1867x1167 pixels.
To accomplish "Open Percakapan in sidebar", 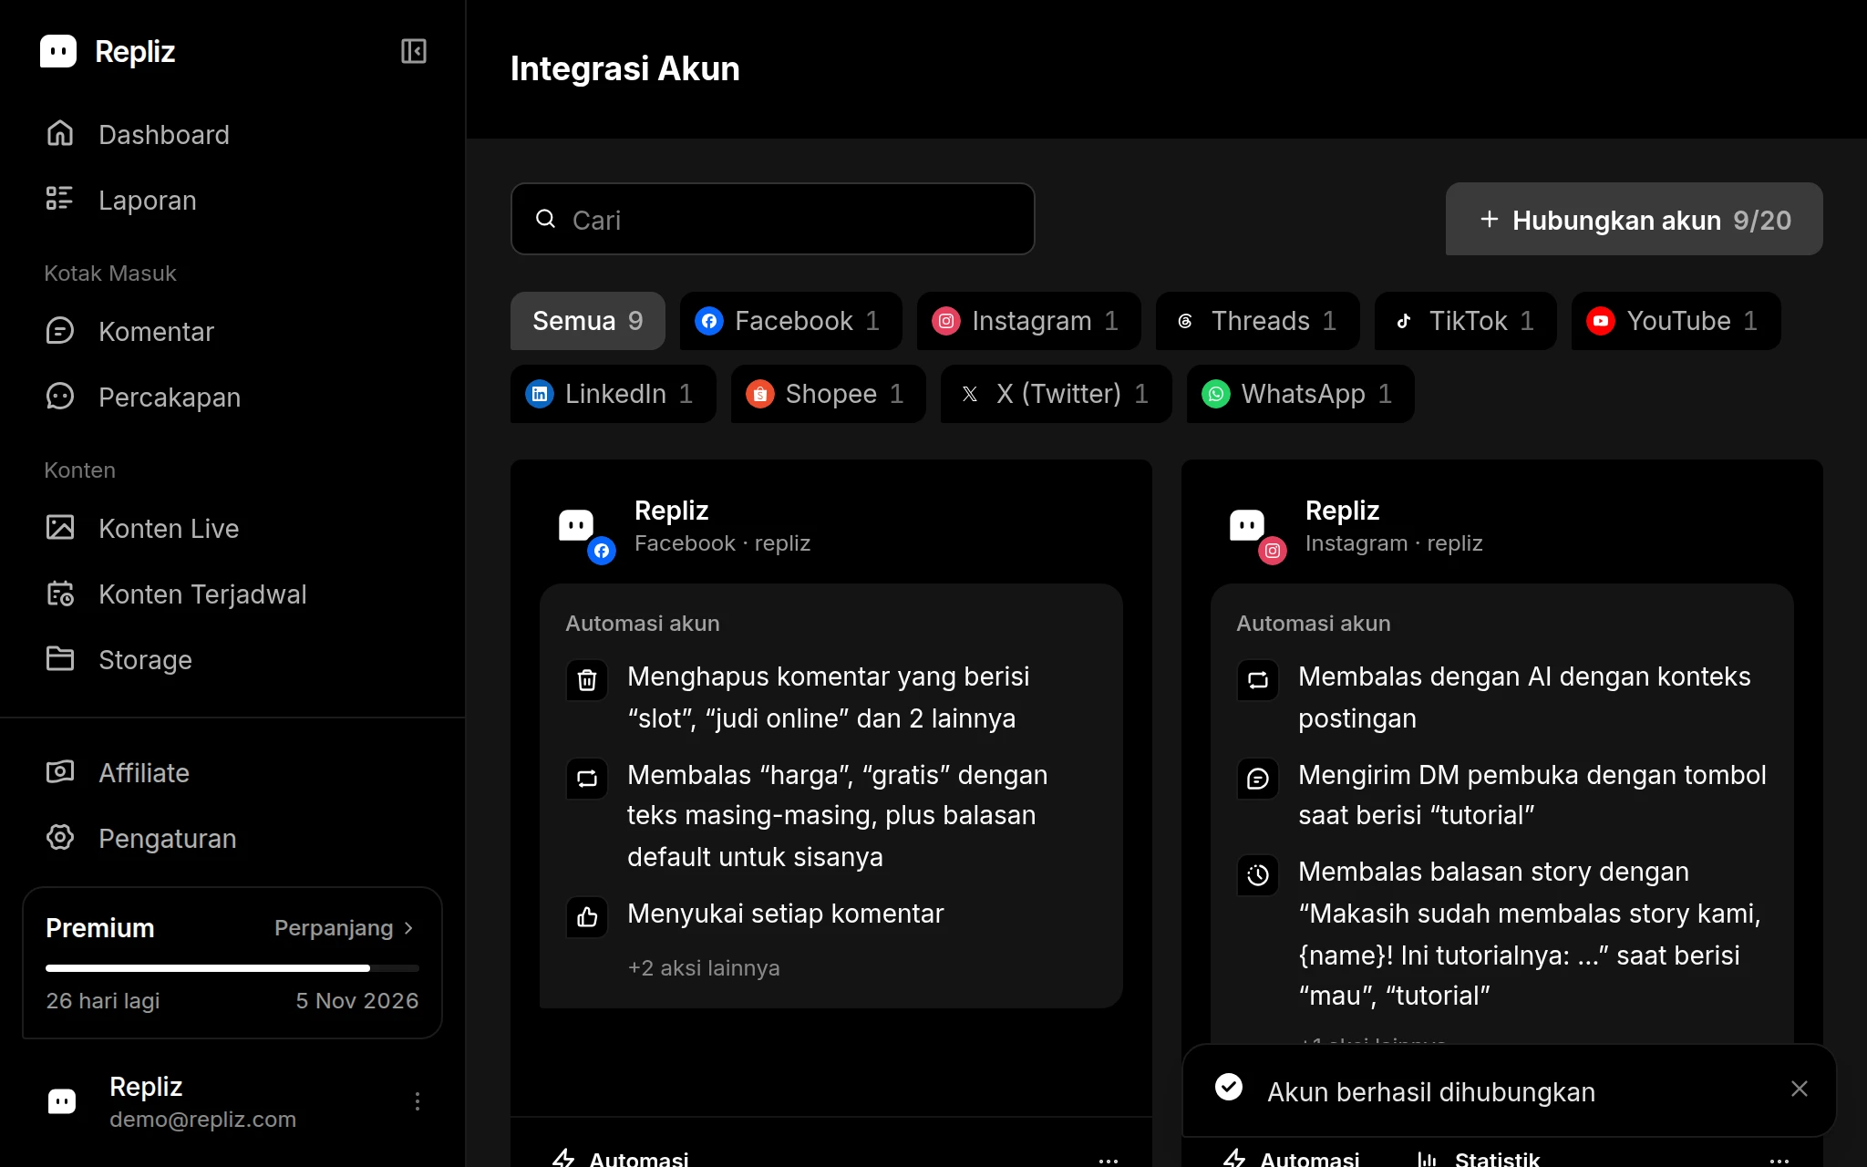I will (232, 398).
